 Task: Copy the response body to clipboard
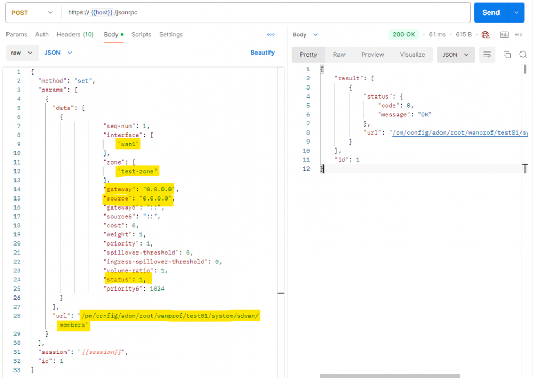pos(507,55)
